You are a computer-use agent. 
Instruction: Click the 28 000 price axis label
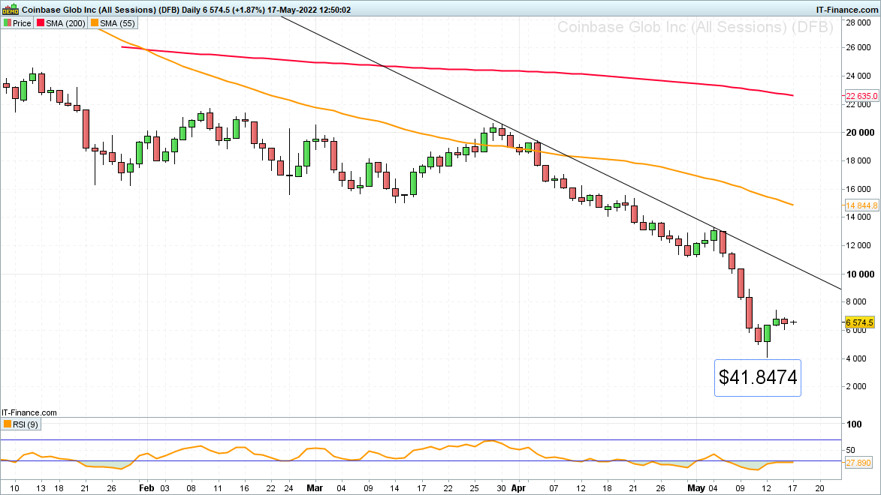click(858, 22)
